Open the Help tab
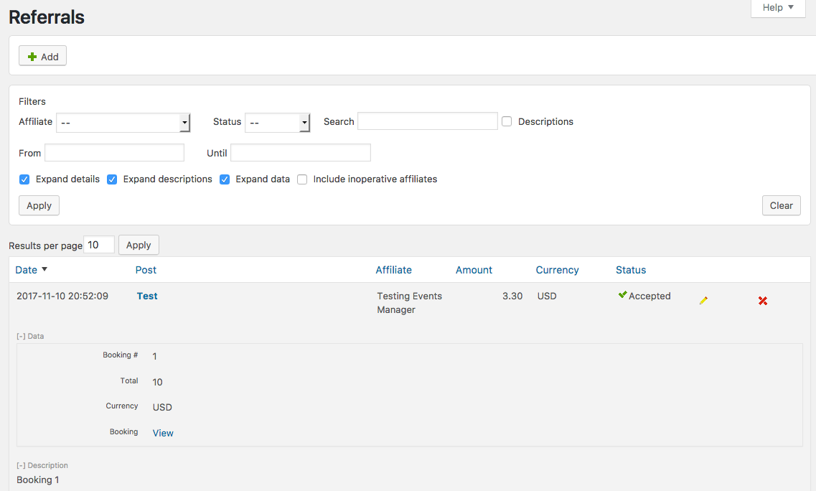This screenshot has width=816, height=491. click(778, 8)
